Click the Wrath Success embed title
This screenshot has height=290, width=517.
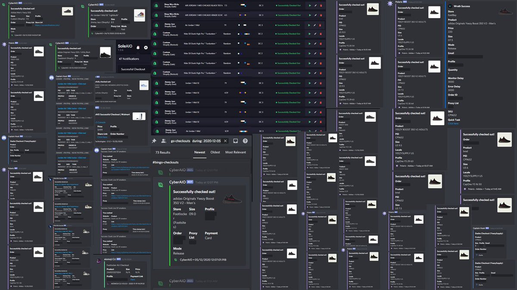pos(463,6)
